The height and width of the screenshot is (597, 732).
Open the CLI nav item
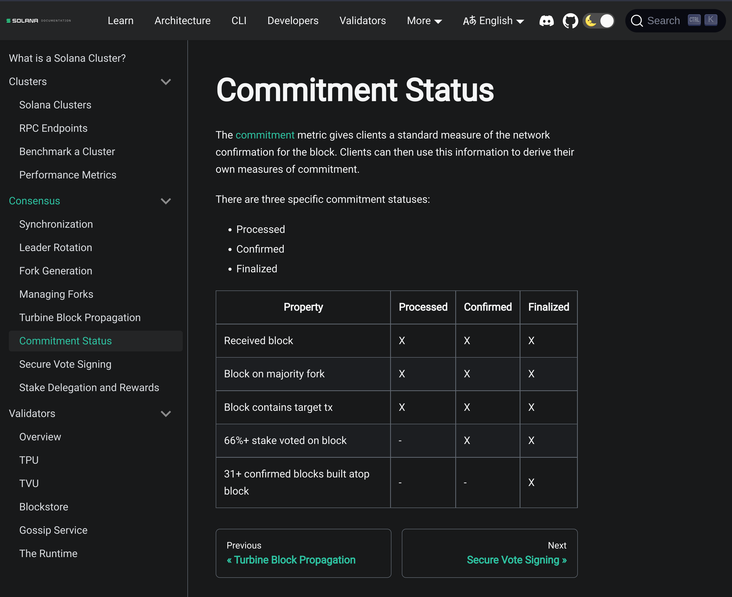coord(239,21)
